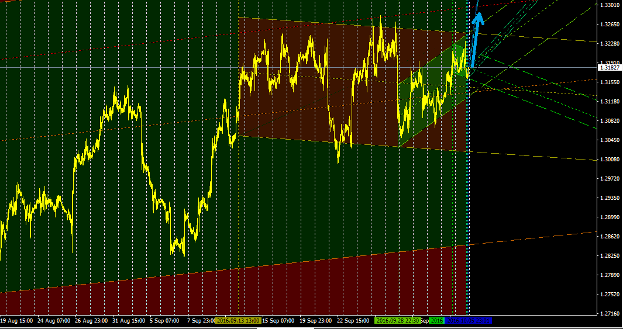Click the 19 Aug 15:00 time label
The width and height of the screenshot is (623, 329).
(16, 321)
